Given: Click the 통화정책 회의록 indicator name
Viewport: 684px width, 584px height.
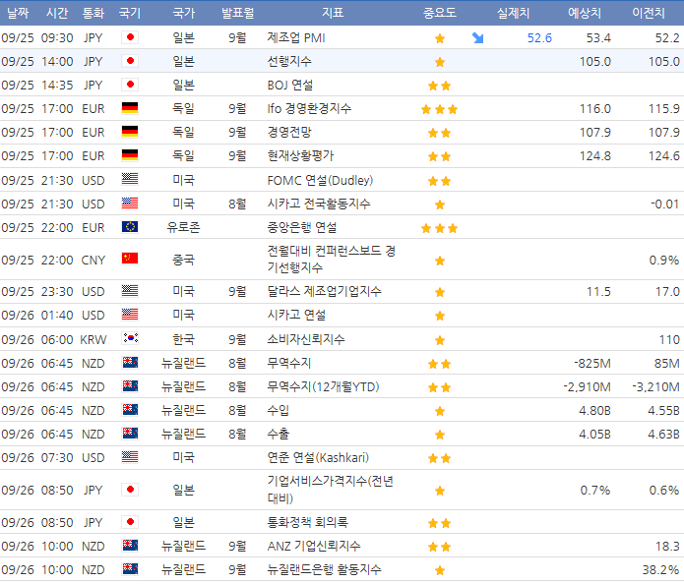Looking at the screenshot, I should (x=307, y=522).
